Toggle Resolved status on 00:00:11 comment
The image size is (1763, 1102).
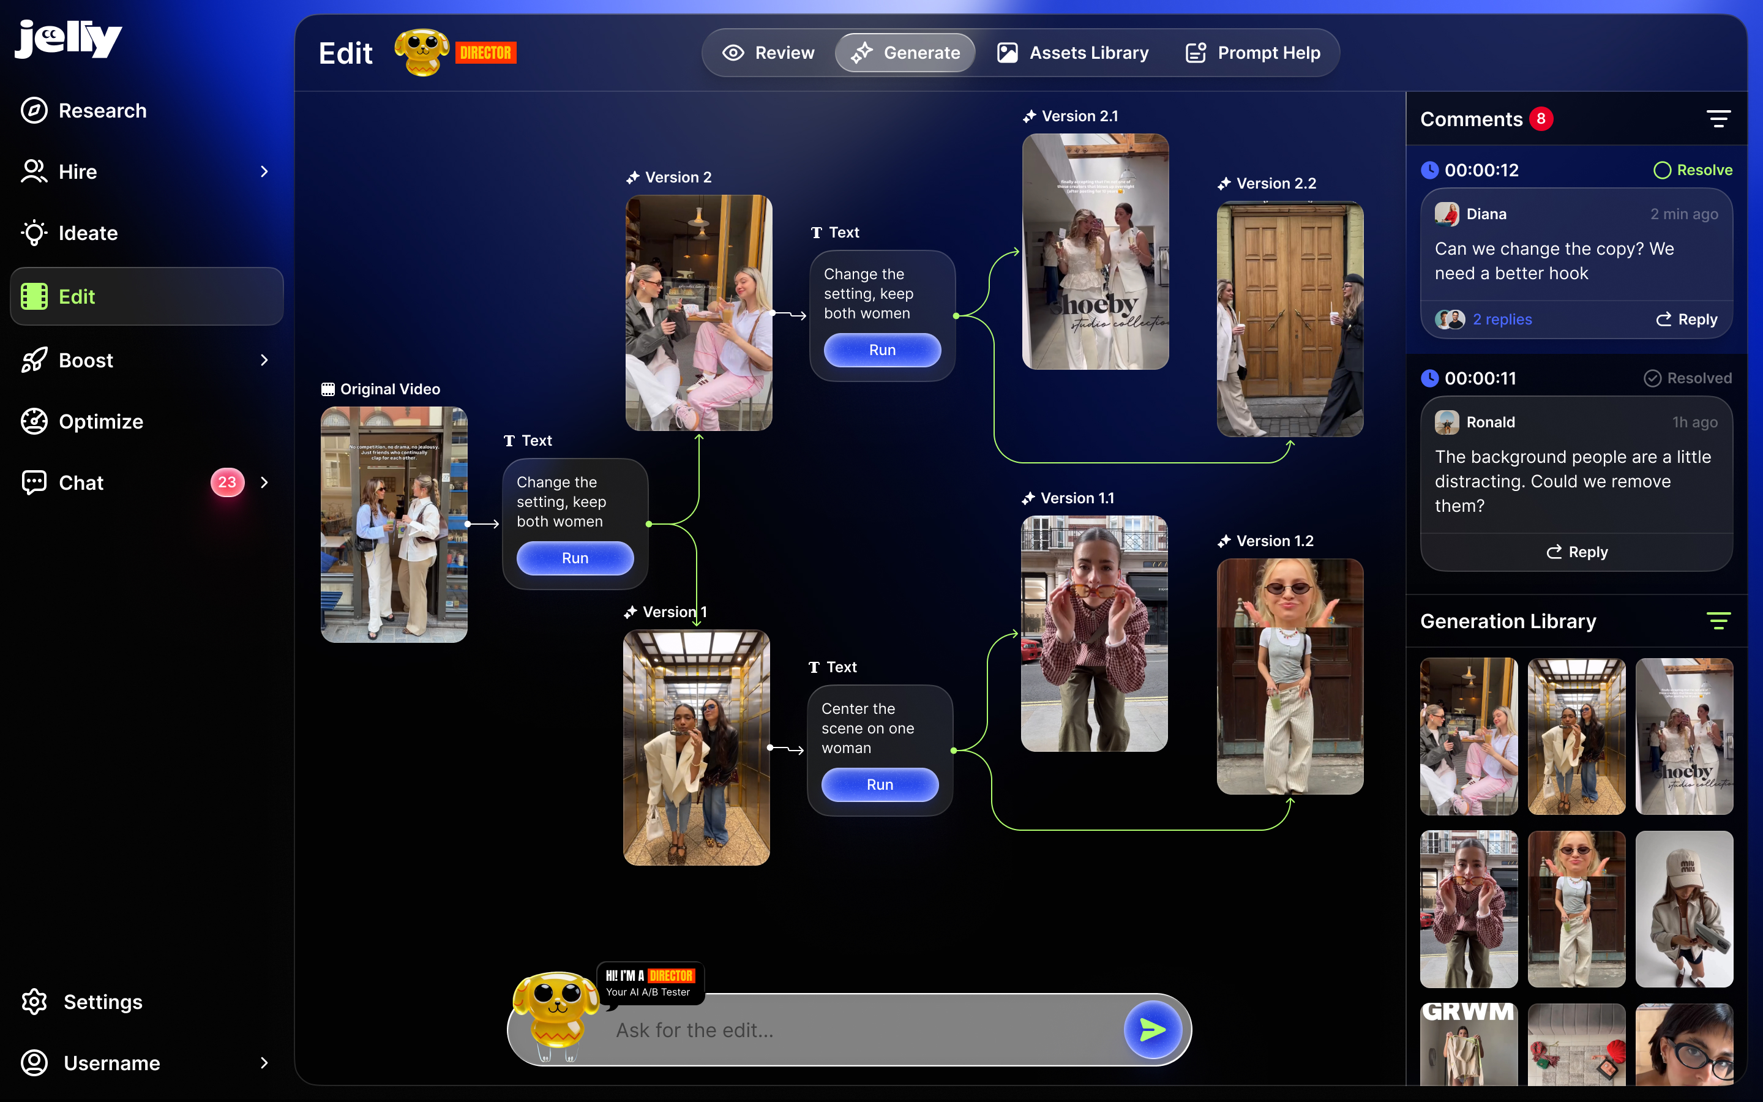pyautogui.click(x=1687, y=378)
